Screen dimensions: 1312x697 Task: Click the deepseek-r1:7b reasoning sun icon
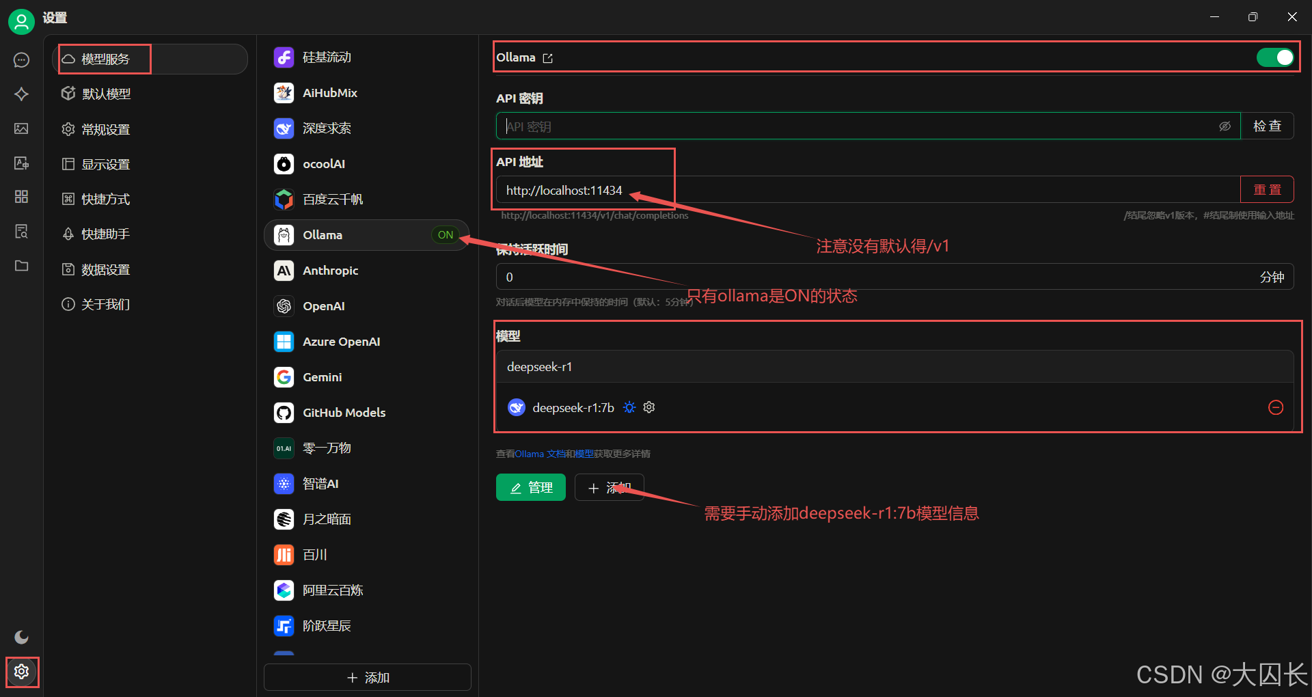629,407
